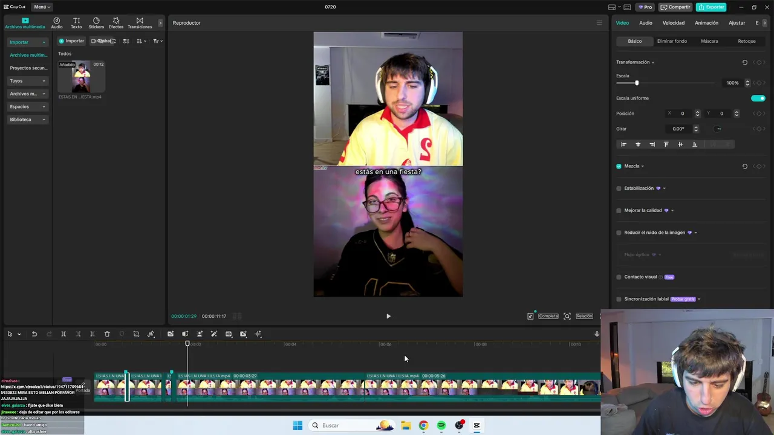Delete selected clip with trash icon
This screenshot has width=774, height=435.
107,334
